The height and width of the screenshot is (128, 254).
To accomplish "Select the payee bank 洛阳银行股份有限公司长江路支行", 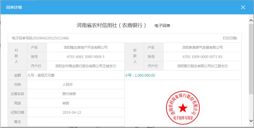I will point(202,66).
